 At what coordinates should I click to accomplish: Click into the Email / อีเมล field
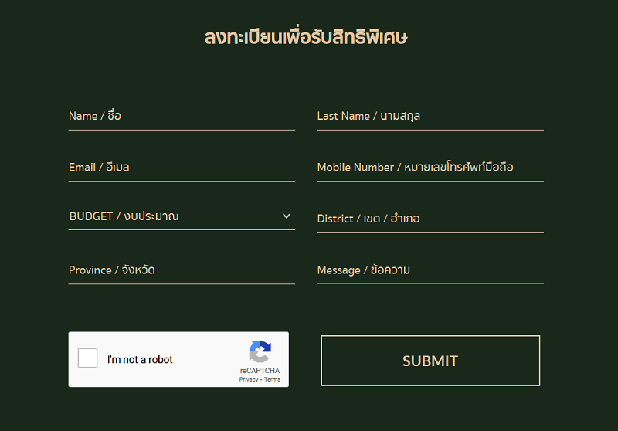point(182,168)
